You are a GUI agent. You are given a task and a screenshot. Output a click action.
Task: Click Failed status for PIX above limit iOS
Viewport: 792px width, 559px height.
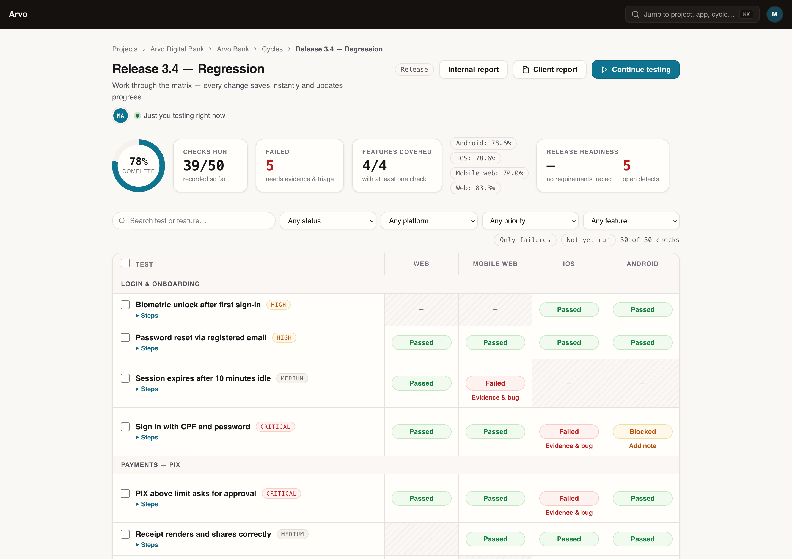pos(568,498)
